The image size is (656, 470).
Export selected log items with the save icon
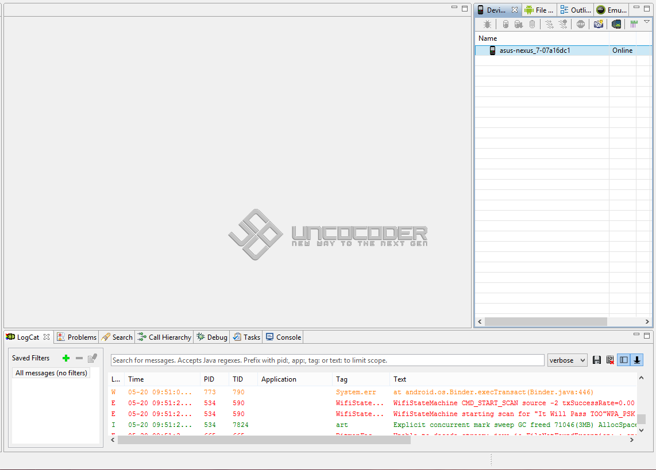(597, 360)
